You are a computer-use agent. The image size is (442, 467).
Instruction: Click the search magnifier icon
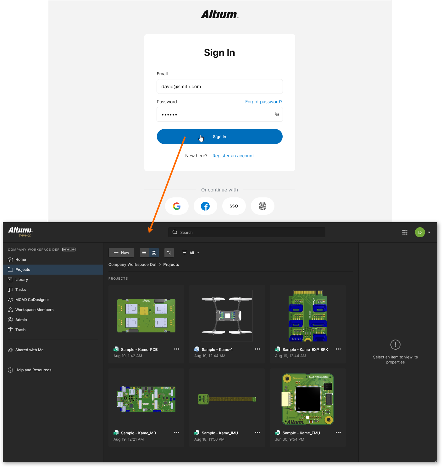tap(175, 232)
